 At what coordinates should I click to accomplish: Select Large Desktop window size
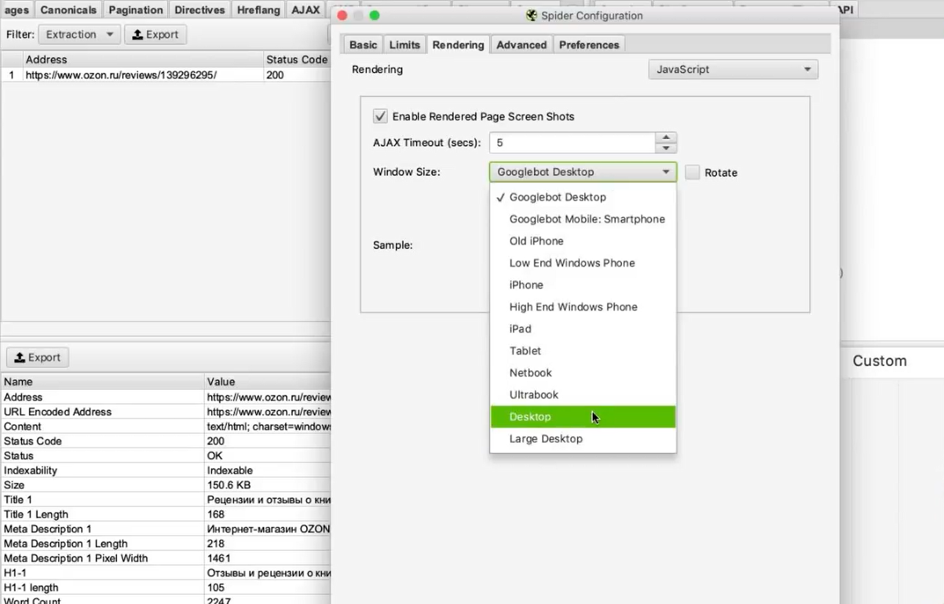pos(546,439)
